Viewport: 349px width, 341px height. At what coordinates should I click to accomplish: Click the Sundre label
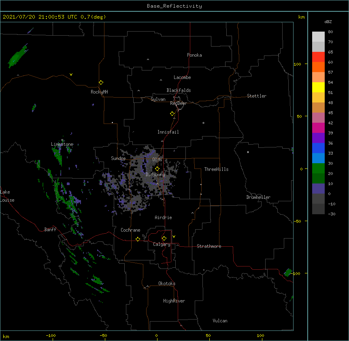(x=118, y=158)
